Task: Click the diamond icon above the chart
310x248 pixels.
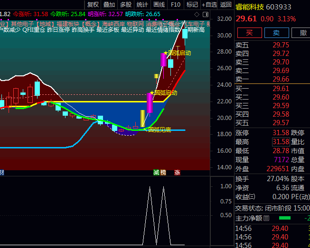Action: pos(197,14)
